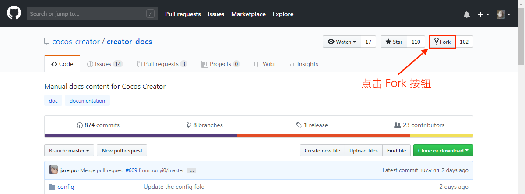
Task: Open the user avatar menu
Action: coord(503,14)
